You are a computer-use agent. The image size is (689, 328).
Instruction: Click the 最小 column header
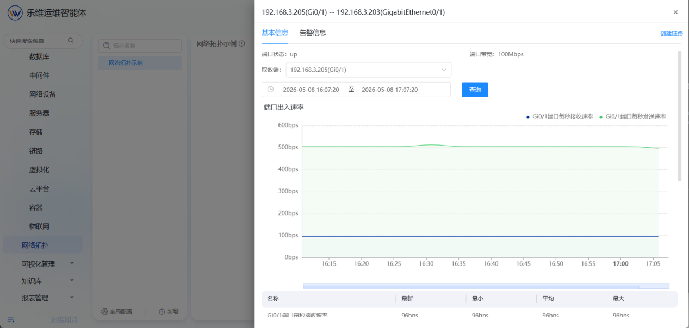(x=478, y=299)
